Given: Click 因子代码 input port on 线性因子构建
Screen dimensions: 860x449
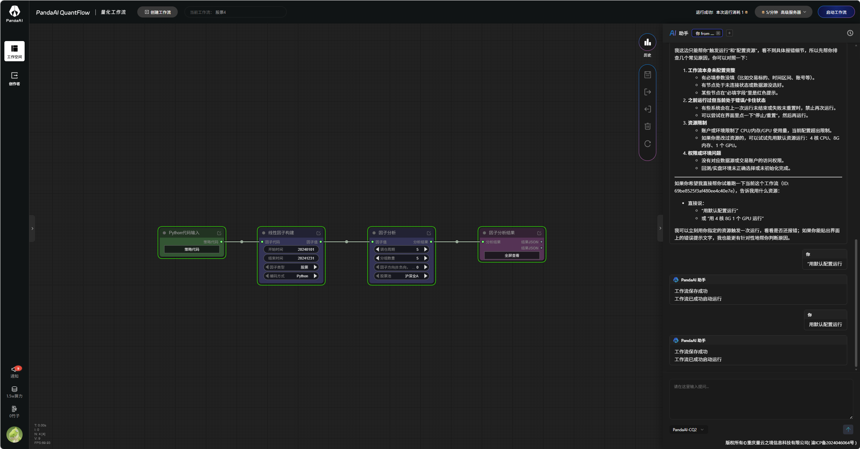Looking at the screenshot, I should [262, 242].
